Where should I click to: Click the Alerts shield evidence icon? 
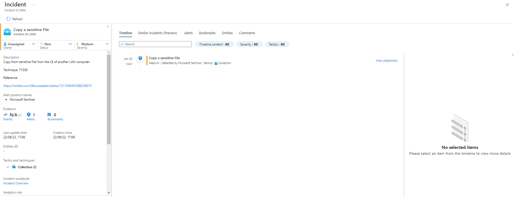[x=29, y=115]
